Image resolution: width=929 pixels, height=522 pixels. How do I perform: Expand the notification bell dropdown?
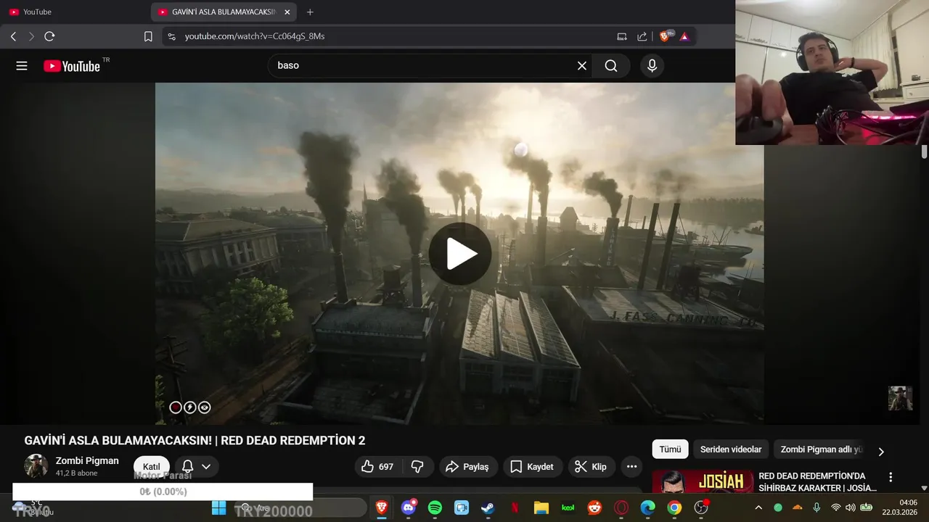(x=197, y=467)
